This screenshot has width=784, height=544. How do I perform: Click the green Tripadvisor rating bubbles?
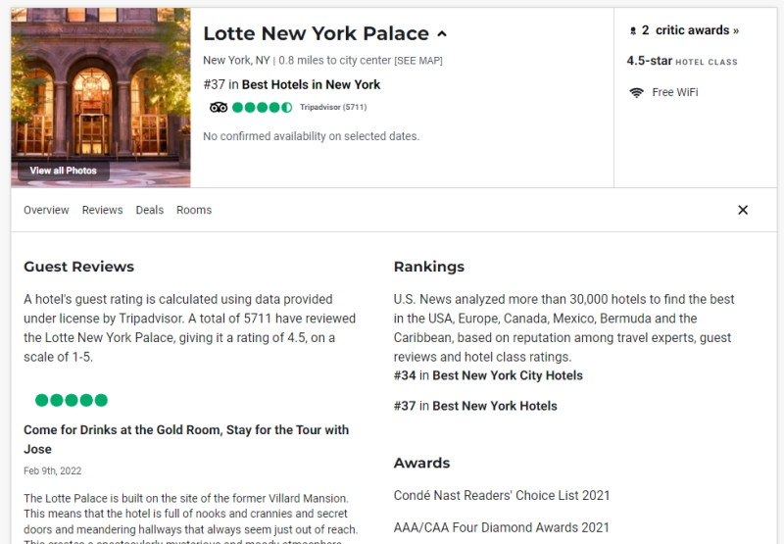(262, 107)
